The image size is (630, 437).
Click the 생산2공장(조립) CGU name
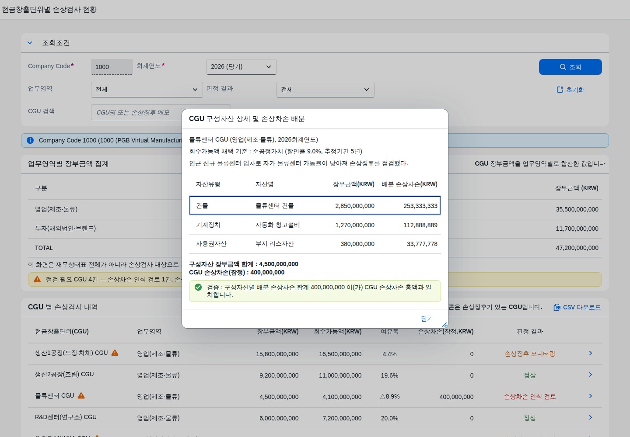64,374
